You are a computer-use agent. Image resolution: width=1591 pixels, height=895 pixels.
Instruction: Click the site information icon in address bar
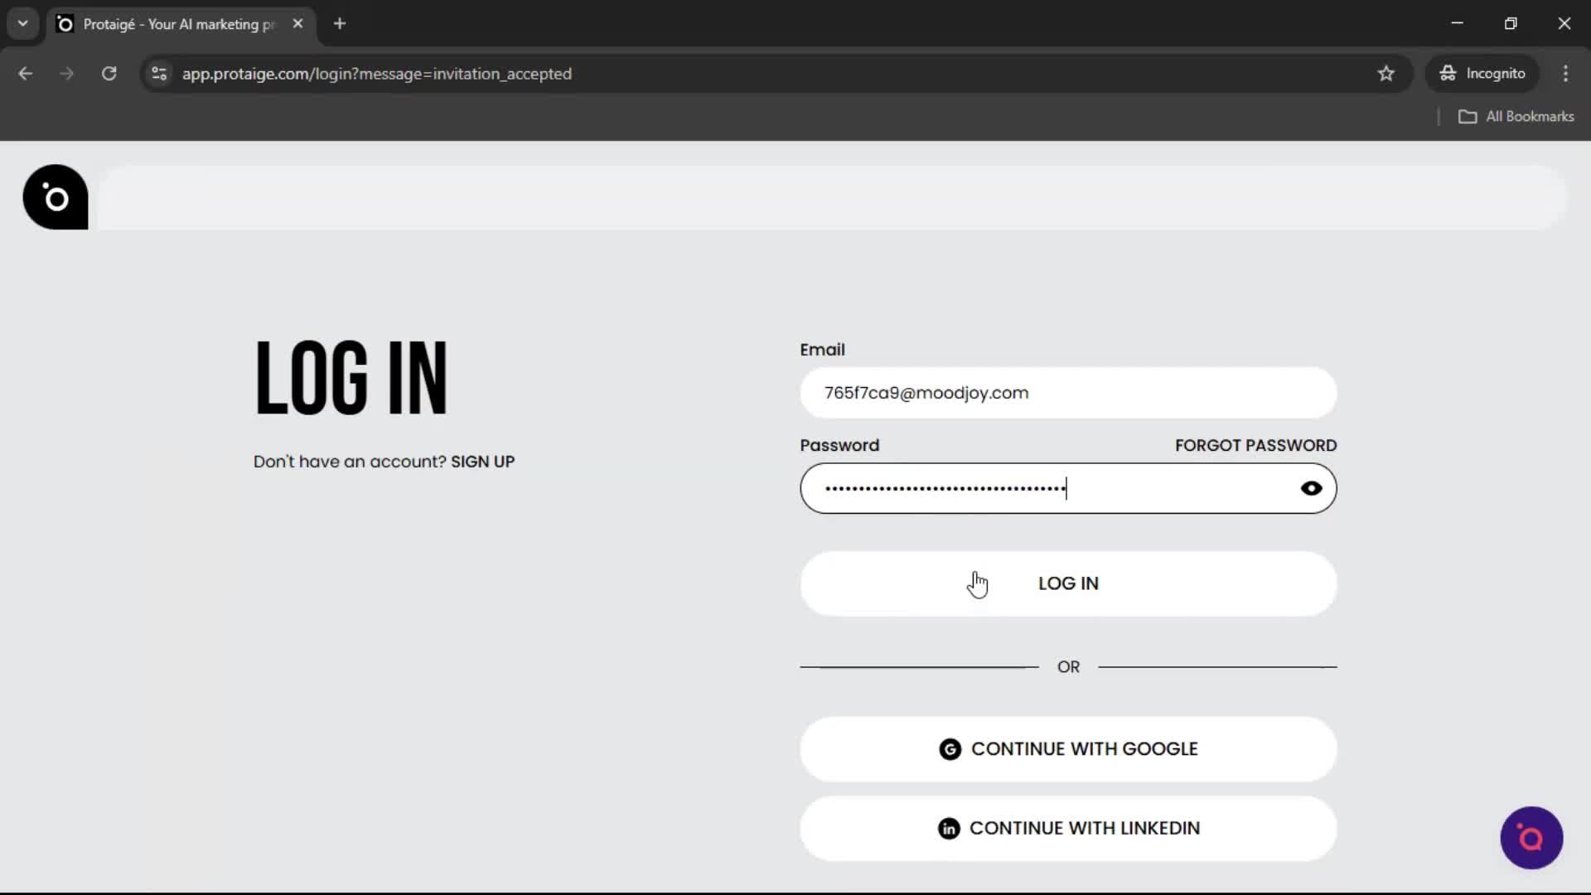(x=158, y=74)
